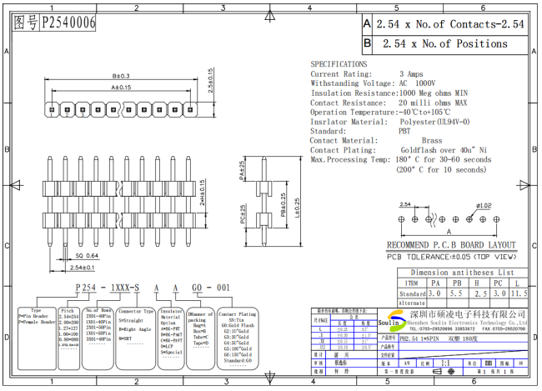Click the PCB hole layout diagram
Viewport: 542px width, 391px height.
click(450, 219)
